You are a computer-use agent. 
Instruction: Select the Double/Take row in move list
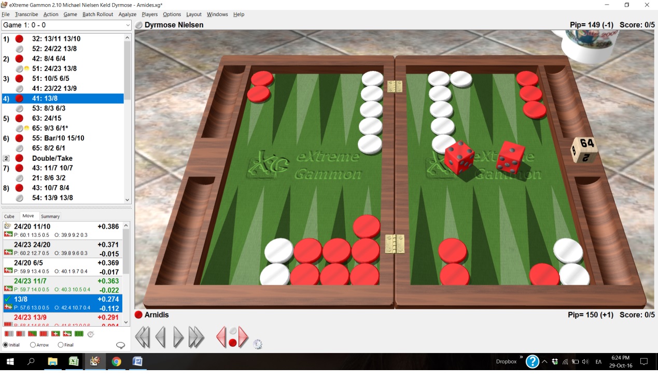click(x=63, y=158)
